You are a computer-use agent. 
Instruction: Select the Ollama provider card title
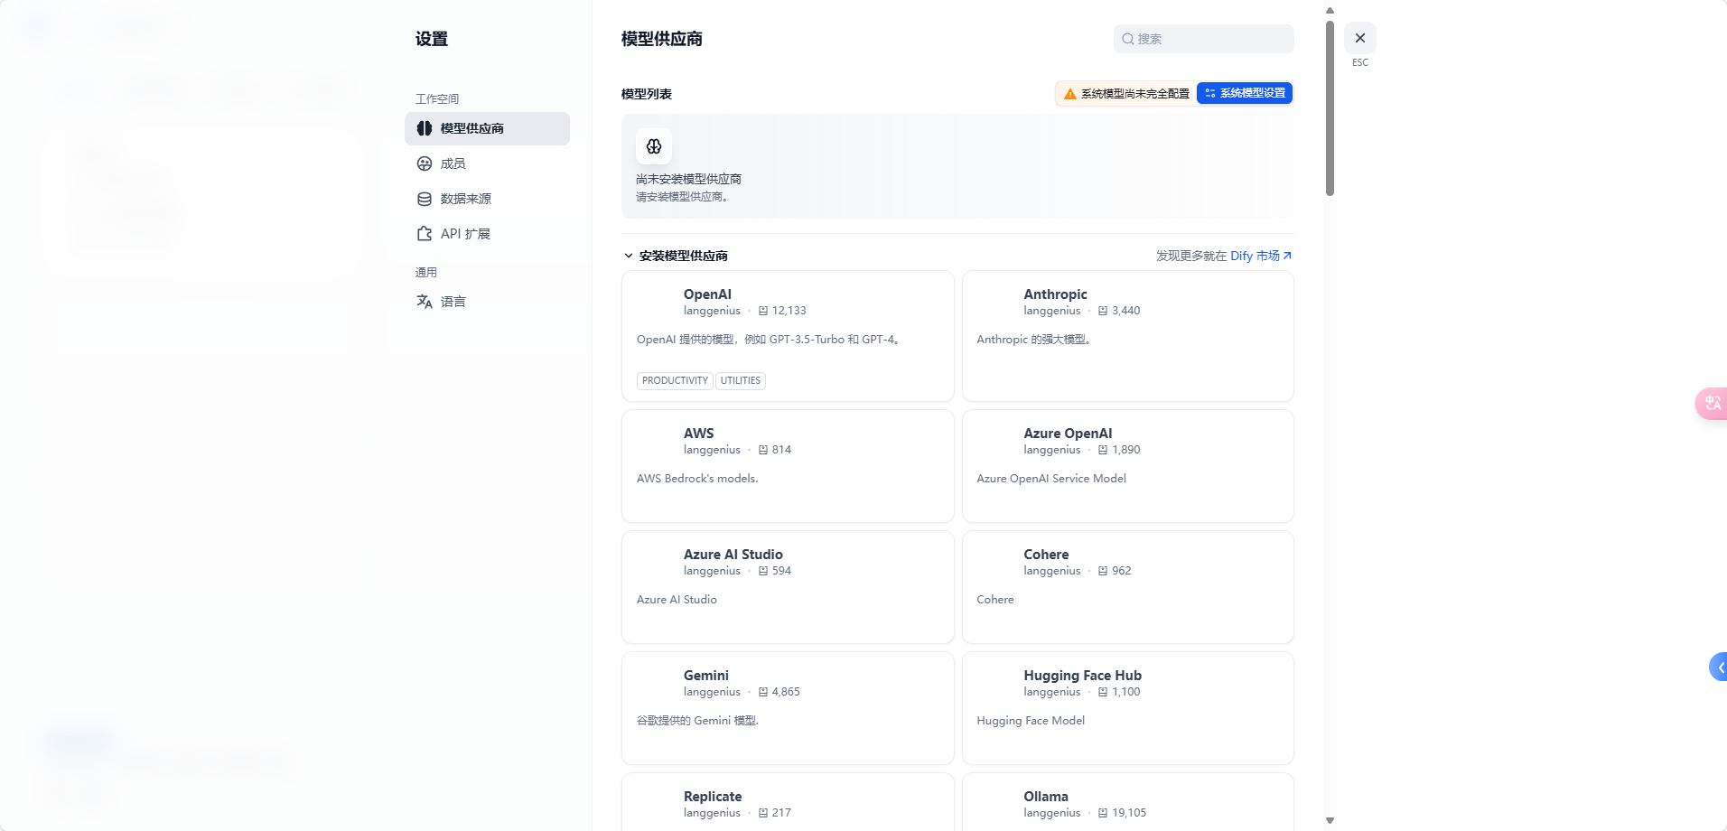coord(1046,797)
